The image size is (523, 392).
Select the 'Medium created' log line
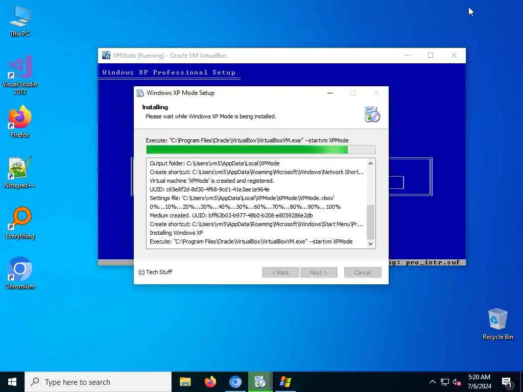pyautogui.click(x=231, y=215)
